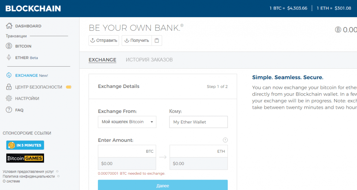Image resolution: width=357 pixels, height=190 pixels.
Task: Expand the Exchange From wallet dropdown
Action: [127, 122]
